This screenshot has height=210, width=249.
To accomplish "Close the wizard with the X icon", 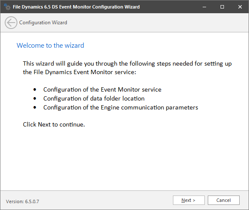I will (x=240, y=7).
